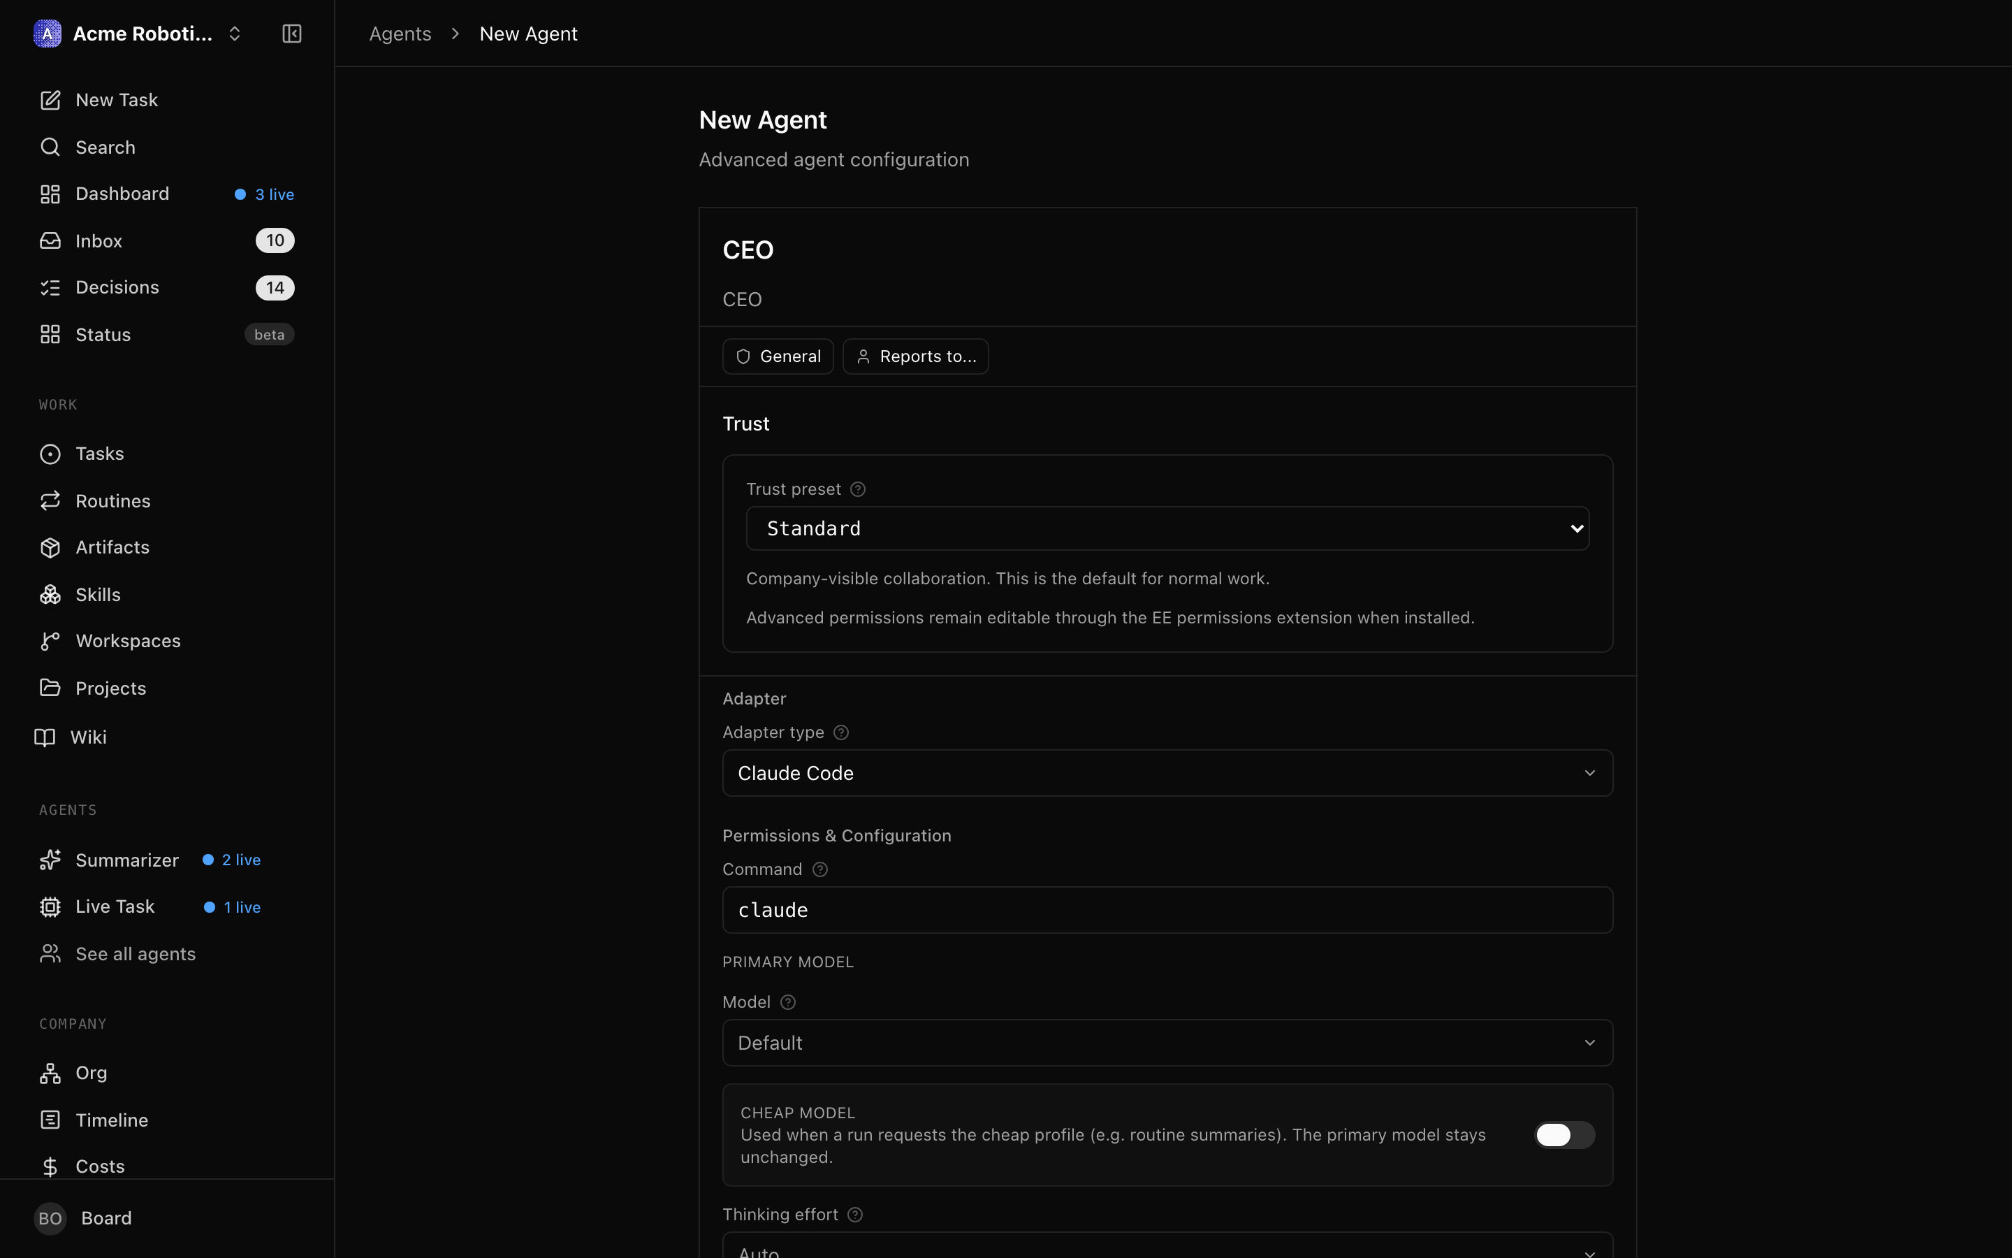Click help icon beside Thinking effort
This screenshot has width=2012, height=1258.
(854, 1215)
